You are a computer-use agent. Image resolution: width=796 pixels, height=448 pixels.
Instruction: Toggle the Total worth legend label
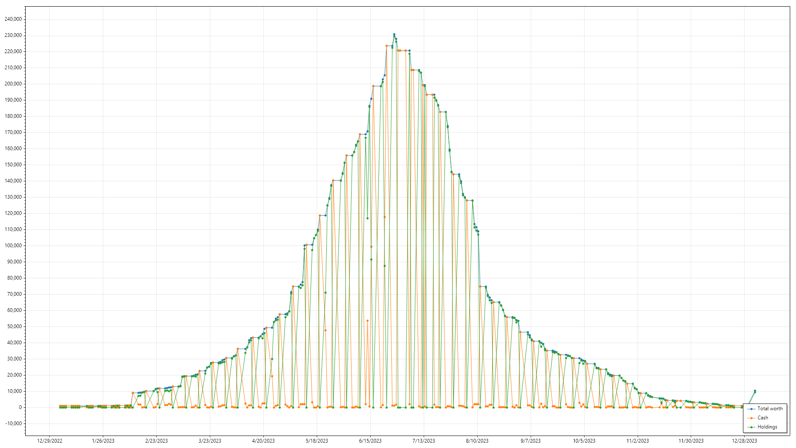point(770,409)
